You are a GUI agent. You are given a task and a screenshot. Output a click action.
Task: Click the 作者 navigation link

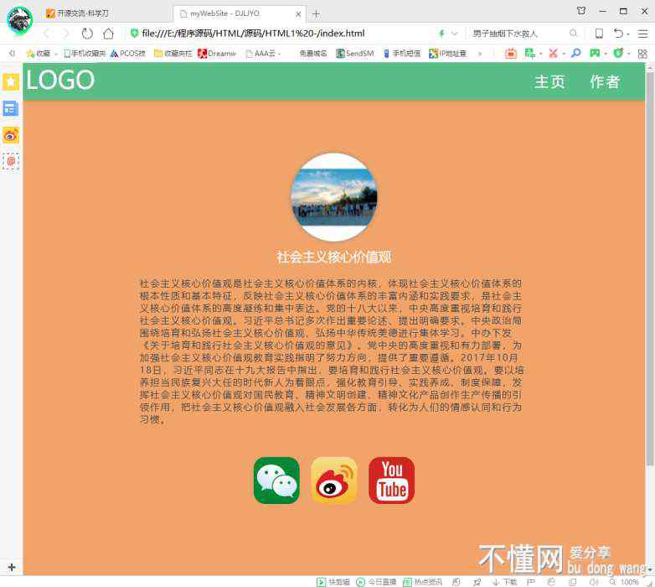tap(605, 81)
